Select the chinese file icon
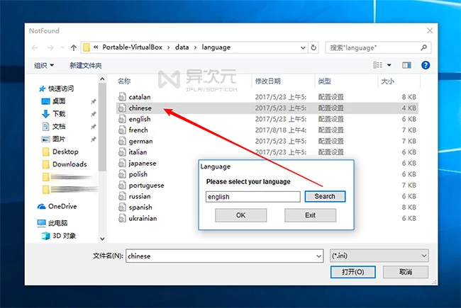461x308 pixels. click(122, 108)
